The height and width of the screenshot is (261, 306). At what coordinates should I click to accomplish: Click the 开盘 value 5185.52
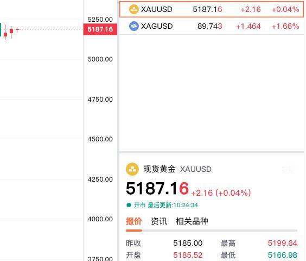click(x=188, y=255)
